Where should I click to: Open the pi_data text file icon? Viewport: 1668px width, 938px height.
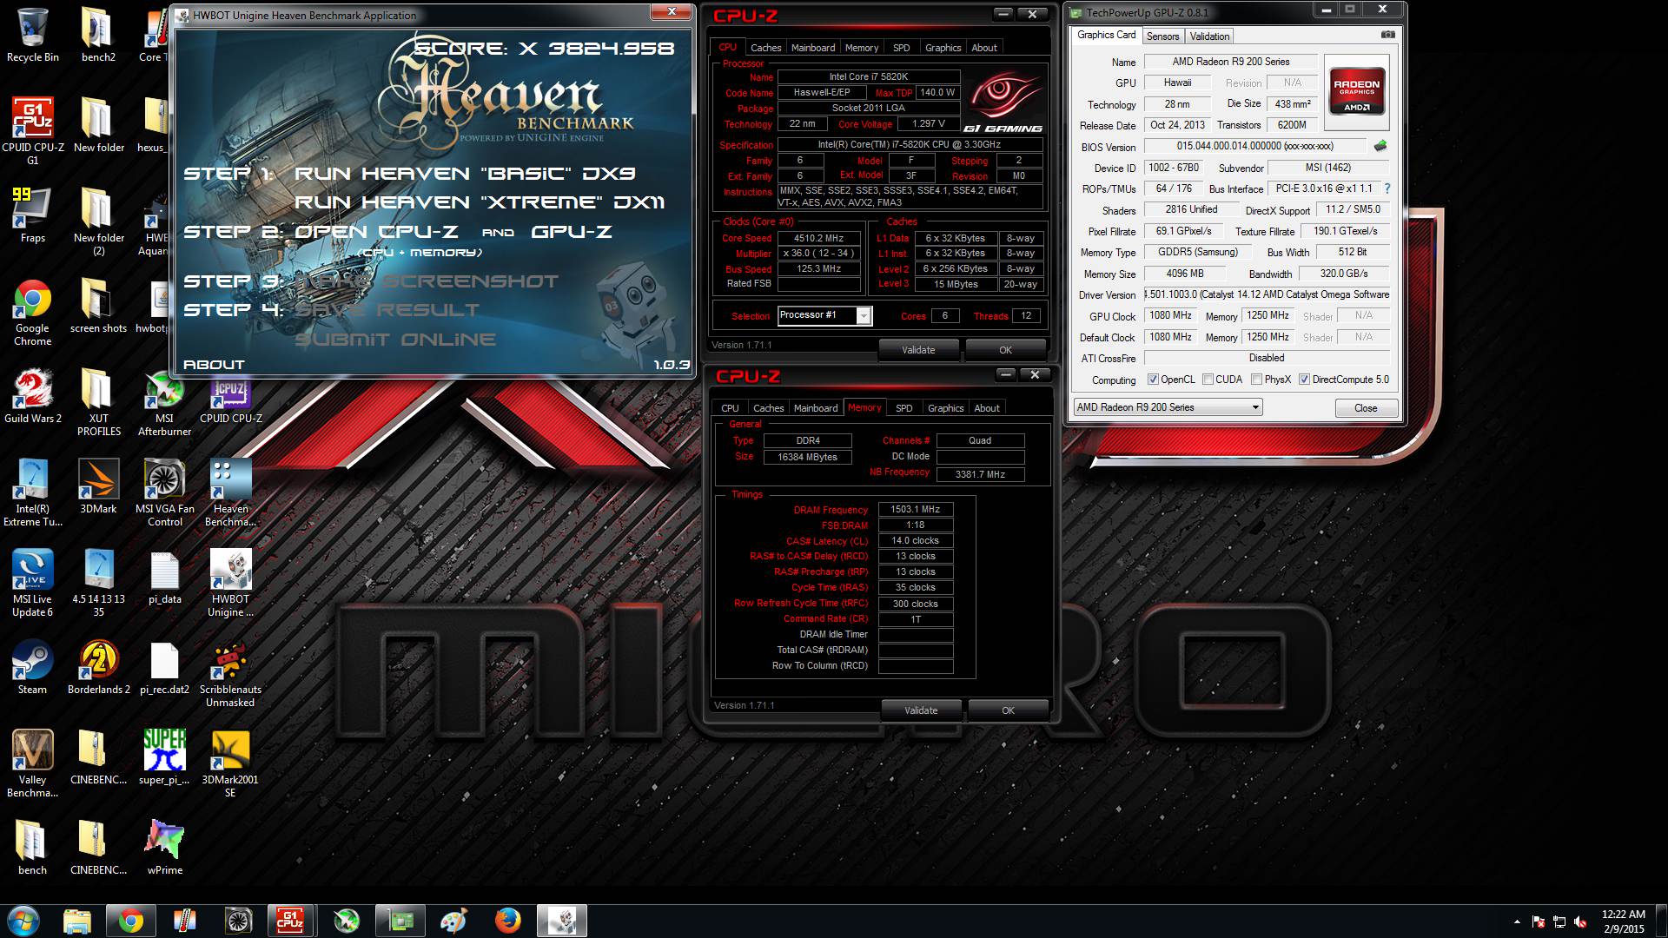click(164, 577)
